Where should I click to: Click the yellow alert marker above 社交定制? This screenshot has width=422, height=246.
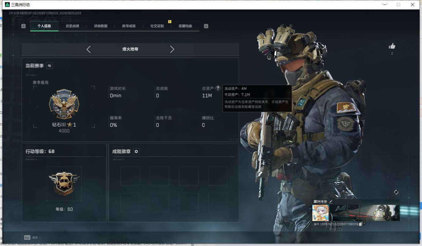point(170,22)
